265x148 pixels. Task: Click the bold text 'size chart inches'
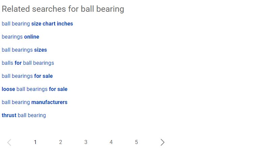click(52, 24)
